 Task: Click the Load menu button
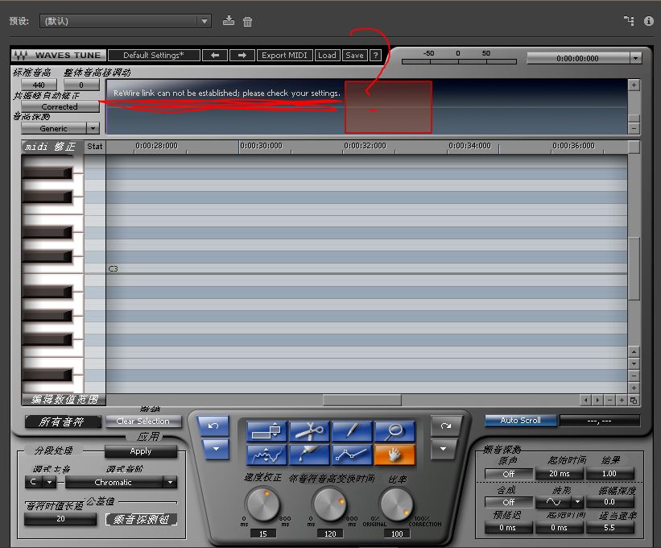point(327,56)
